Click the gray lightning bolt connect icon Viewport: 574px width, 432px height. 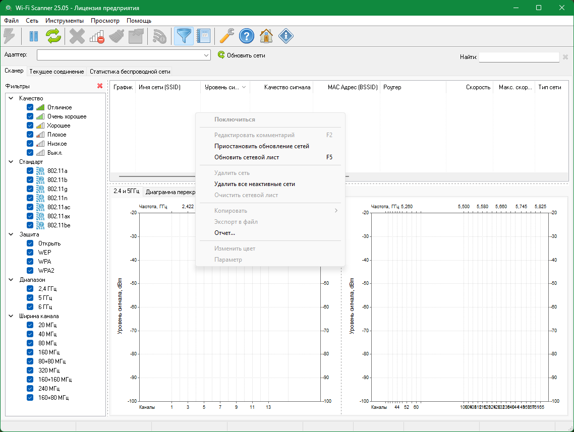[9, 36]
